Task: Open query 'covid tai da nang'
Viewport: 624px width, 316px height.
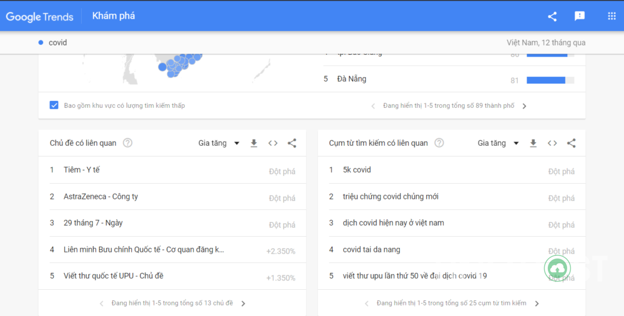Action: click(372, 249)
